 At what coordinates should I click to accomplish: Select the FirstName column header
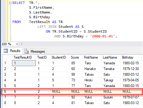pyautogui.click(x=92, y=57)
